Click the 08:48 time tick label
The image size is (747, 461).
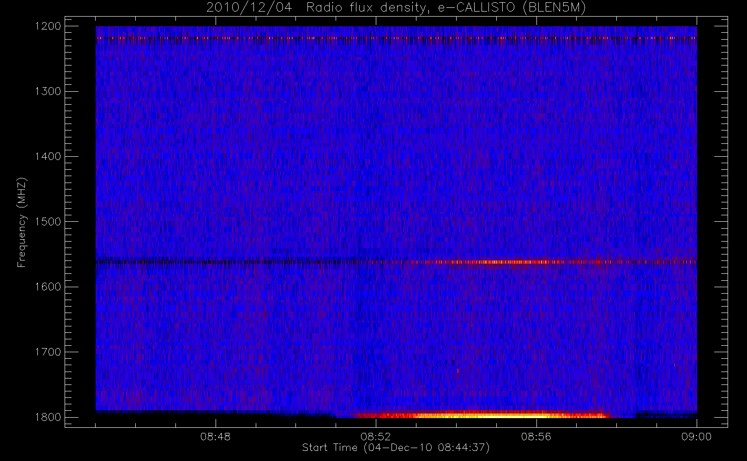tap(216, 437)
